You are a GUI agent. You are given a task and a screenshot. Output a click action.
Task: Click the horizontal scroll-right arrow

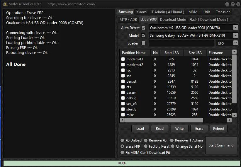(229, 120)
